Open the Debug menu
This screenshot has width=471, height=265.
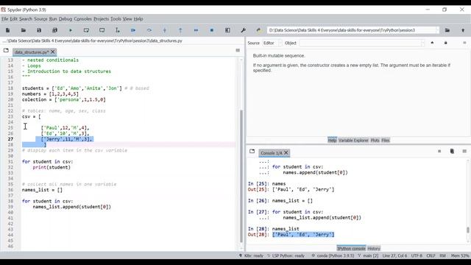65,19
